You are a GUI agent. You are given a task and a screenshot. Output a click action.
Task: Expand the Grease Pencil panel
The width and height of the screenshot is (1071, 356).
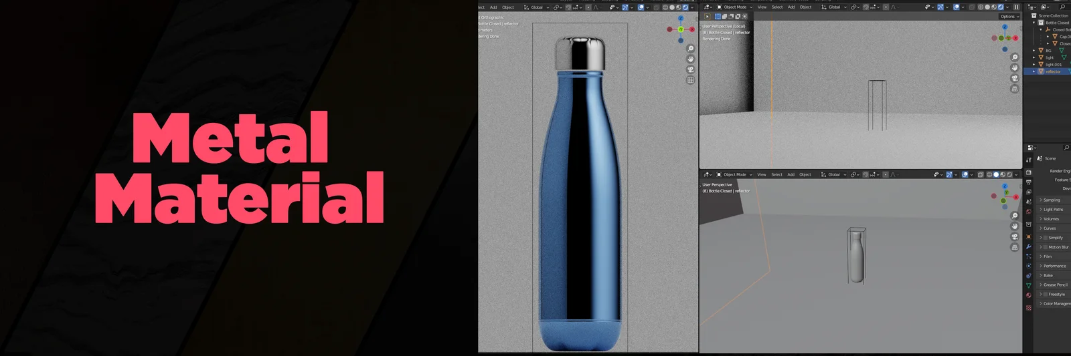pyautogui.click(x=1054, y=285)
